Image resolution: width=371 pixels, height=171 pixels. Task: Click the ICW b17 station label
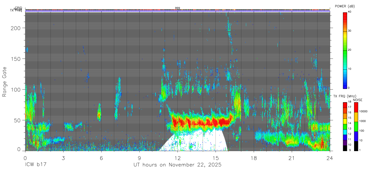point(36,165)
